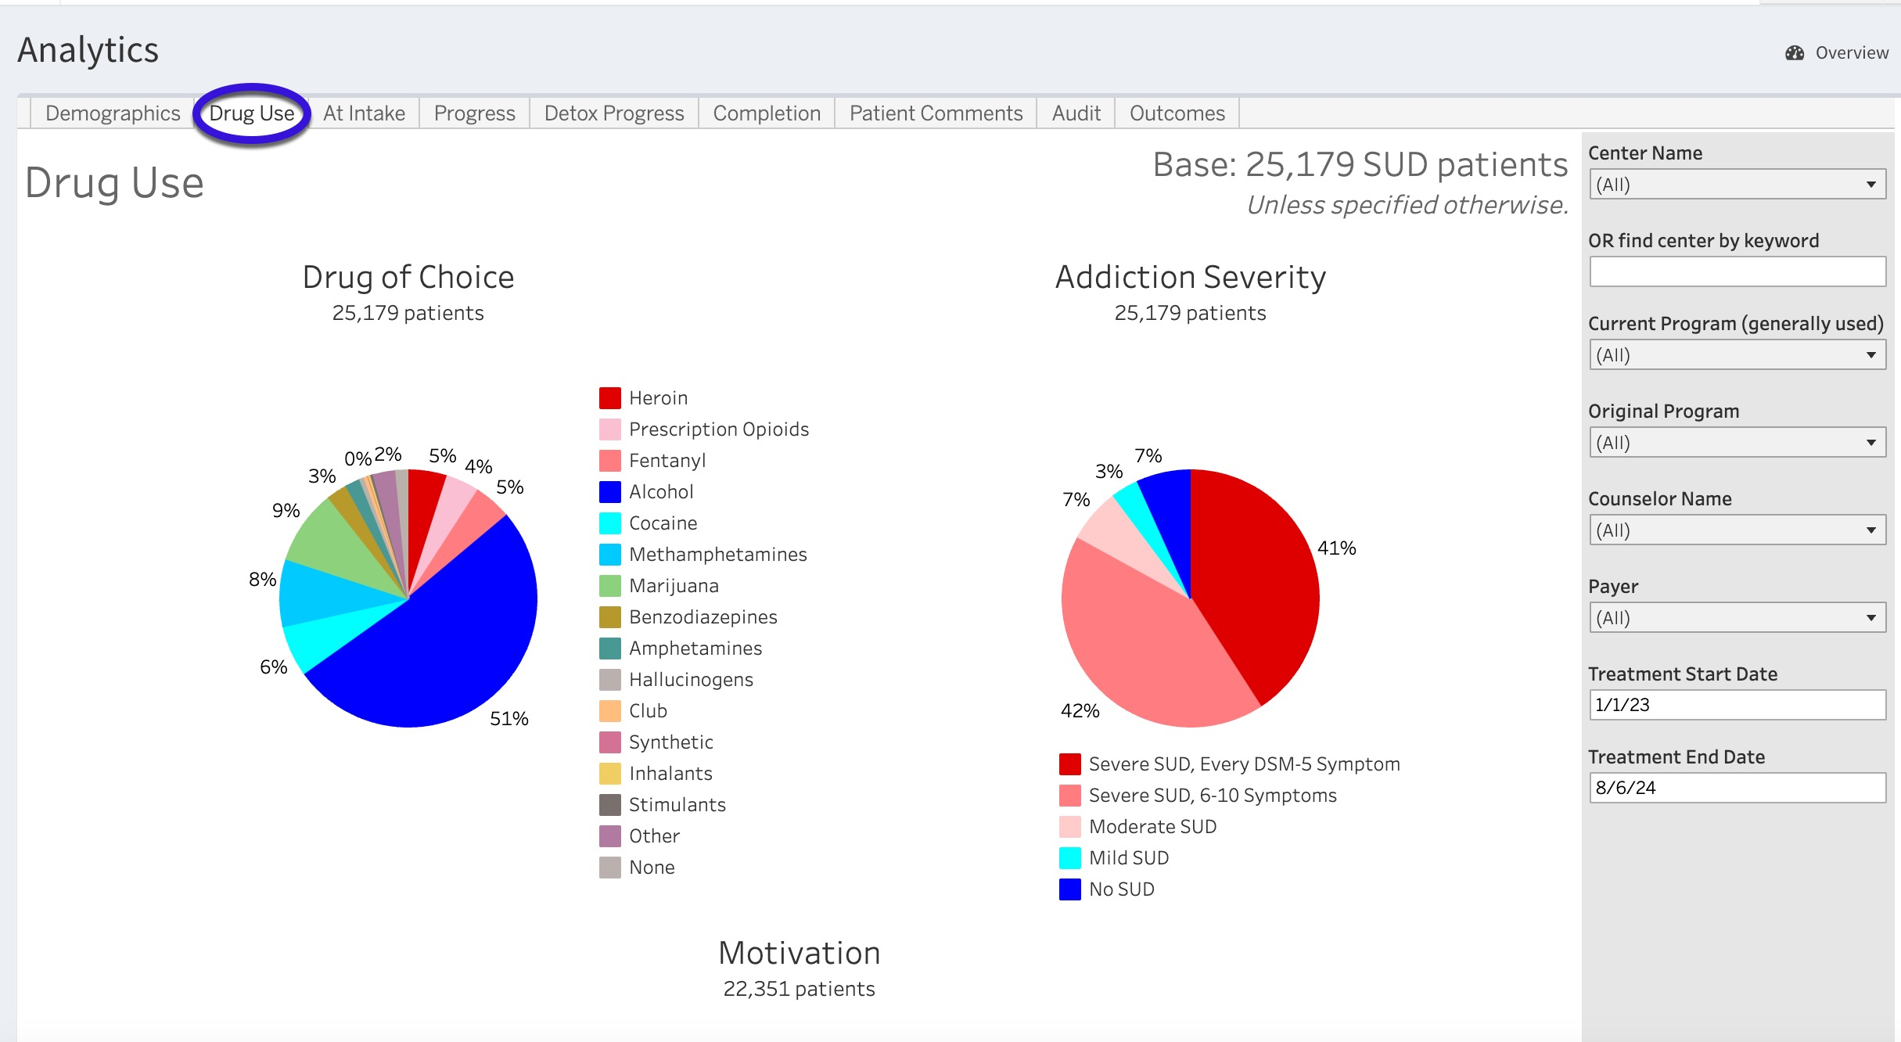Open the Outcomes tab
Viewport: 1901px width, 1042px height.
click(x=1177, y=113)
